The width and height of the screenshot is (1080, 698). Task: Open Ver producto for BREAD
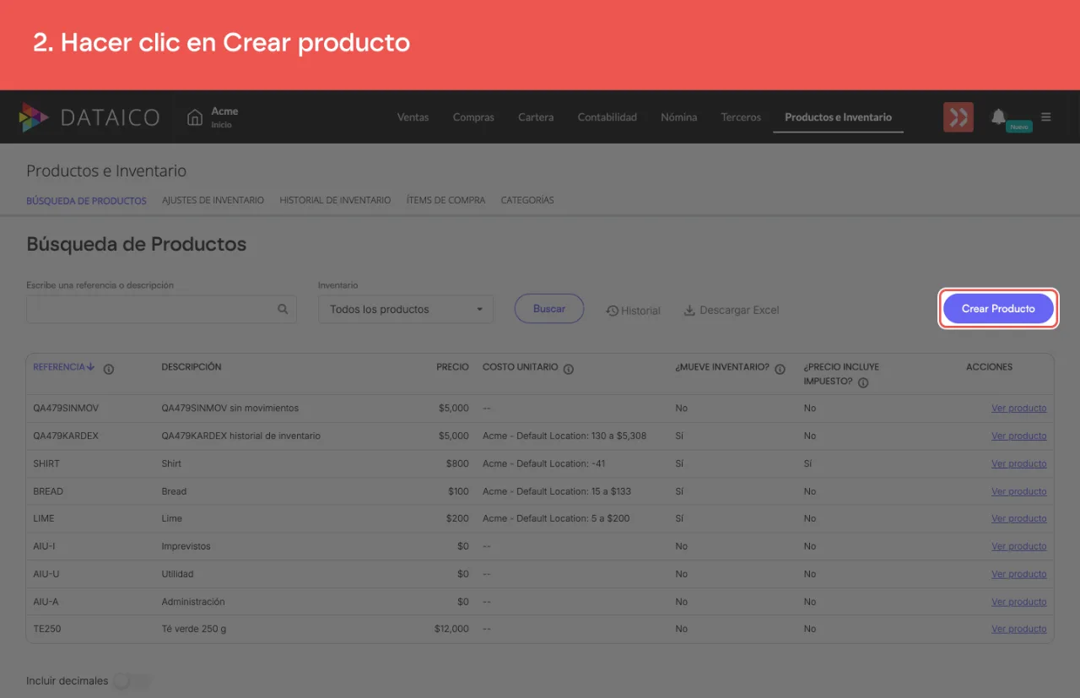1018,492
